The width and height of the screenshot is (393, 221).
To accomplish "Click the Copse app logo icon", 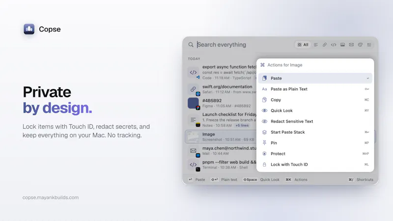I will point(29,29).
